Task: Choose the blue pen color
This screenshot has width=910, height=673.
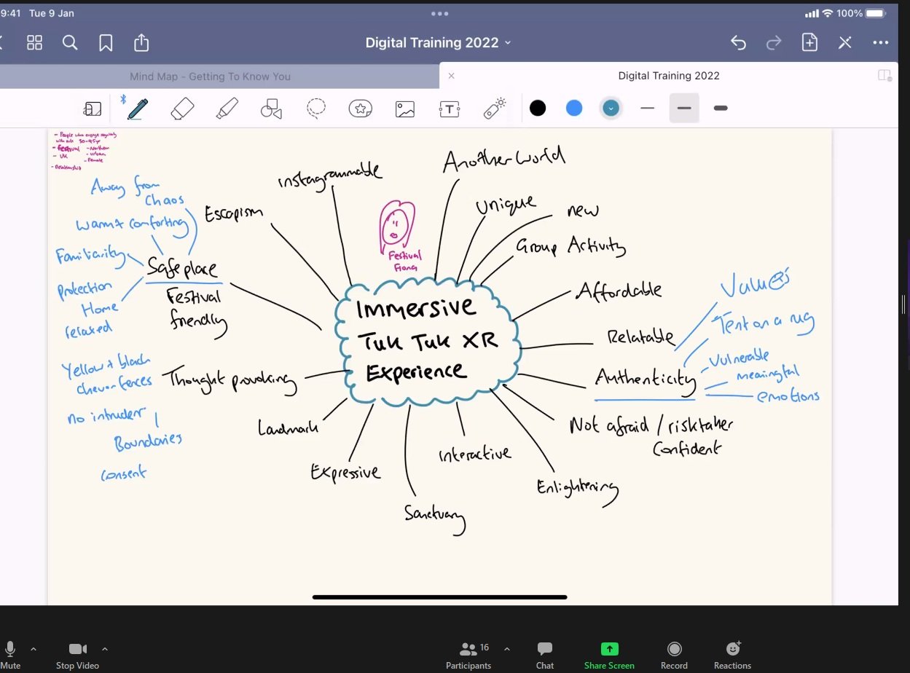Action: (574, 109)
